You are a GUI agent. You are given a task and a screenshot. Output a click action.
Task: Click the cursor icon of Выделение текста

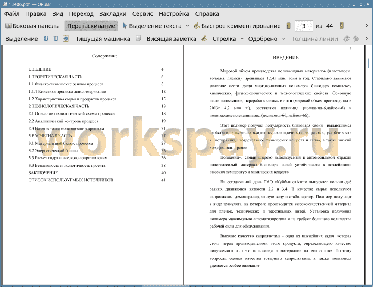point(125,26)
